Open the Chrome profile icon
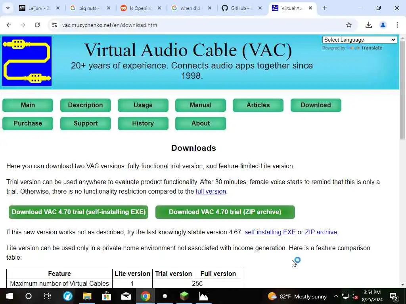This screenshot has width=406, height=304. pos(383,25)
